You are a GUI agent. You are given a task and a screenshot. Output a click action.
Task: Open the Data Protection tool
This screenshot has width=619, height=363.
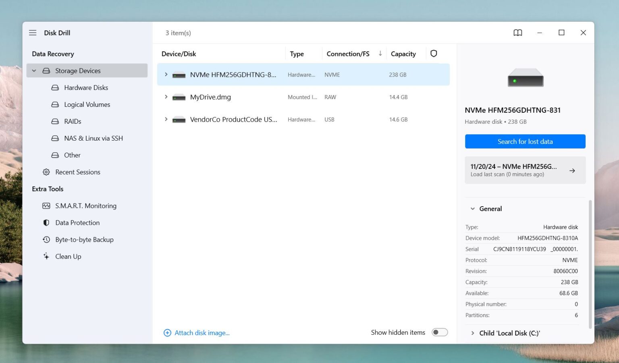(77, 222)
